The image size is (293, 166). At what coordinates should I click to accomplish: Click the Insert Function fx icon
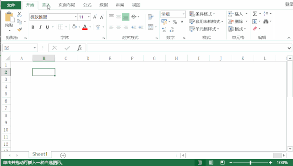click(x=79, y=48)
